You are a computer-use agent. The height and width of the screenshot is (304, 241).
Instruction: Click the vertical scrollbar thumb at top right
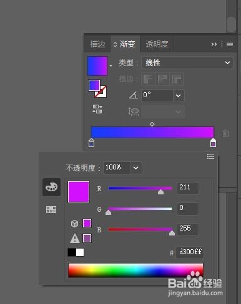[231, 24]
